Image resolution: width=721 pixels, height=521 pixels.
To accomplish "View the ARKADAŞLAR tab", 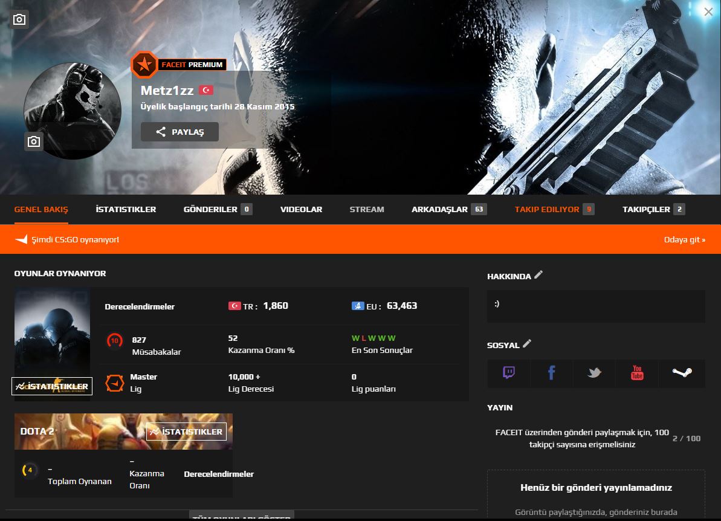I will pos(449,210).
